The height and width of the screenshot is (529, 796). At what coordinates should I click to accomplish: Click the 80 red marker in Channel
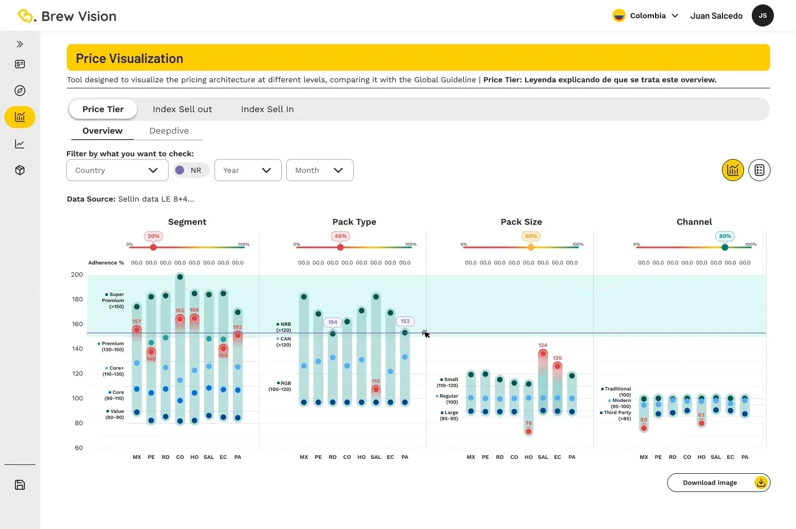644,428
